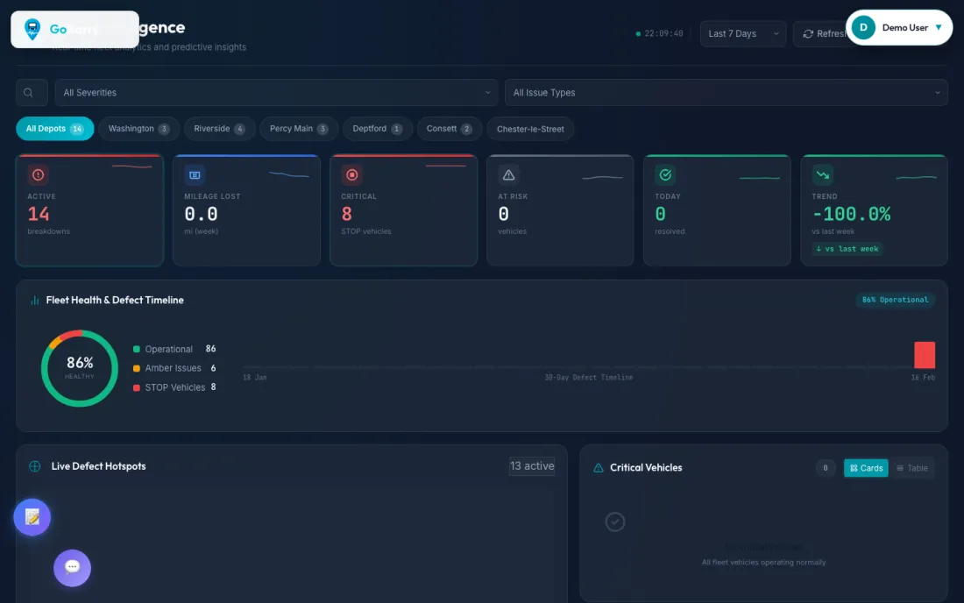Switch Critical Vehicles to Cards view
The height and width of the screenshot is (603, 964).
866,468
